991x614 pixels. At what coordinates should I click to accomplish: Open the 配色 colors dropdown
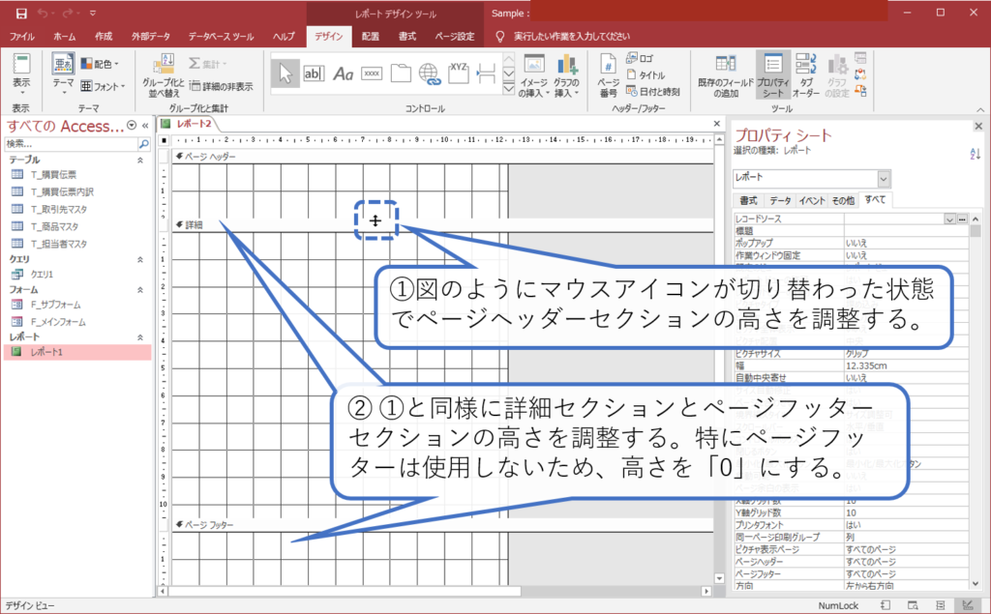coord(102,64)
